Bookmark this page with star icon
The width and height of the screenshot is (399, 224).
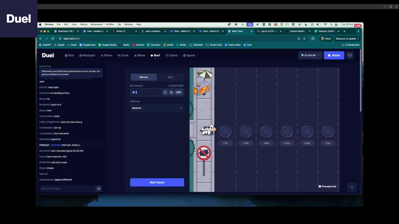304,39
